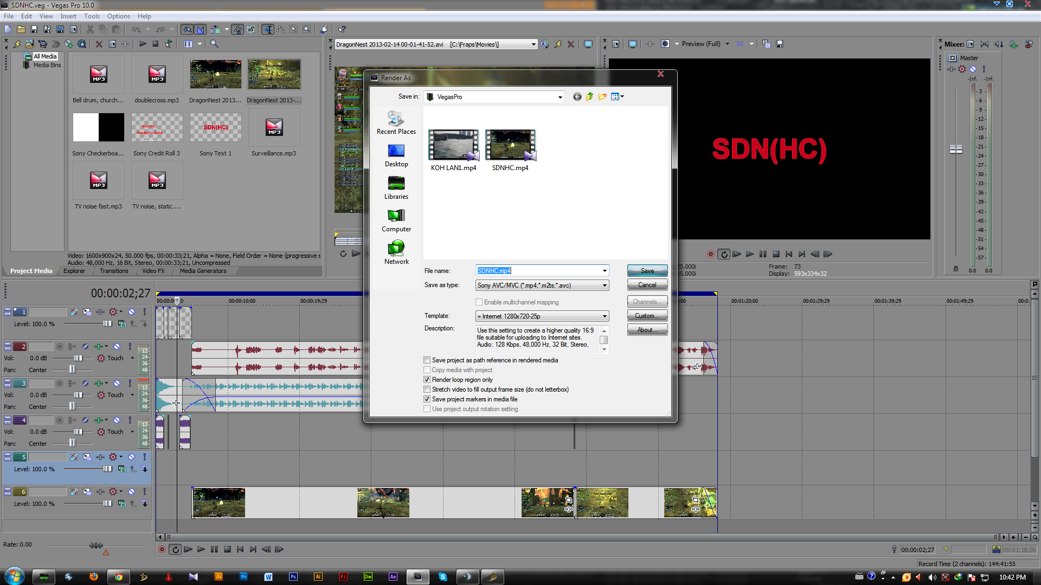Click the Desktop shortcut in Render As dialog
Viewport: 1041px width, 585px height.
click(396, 155)
